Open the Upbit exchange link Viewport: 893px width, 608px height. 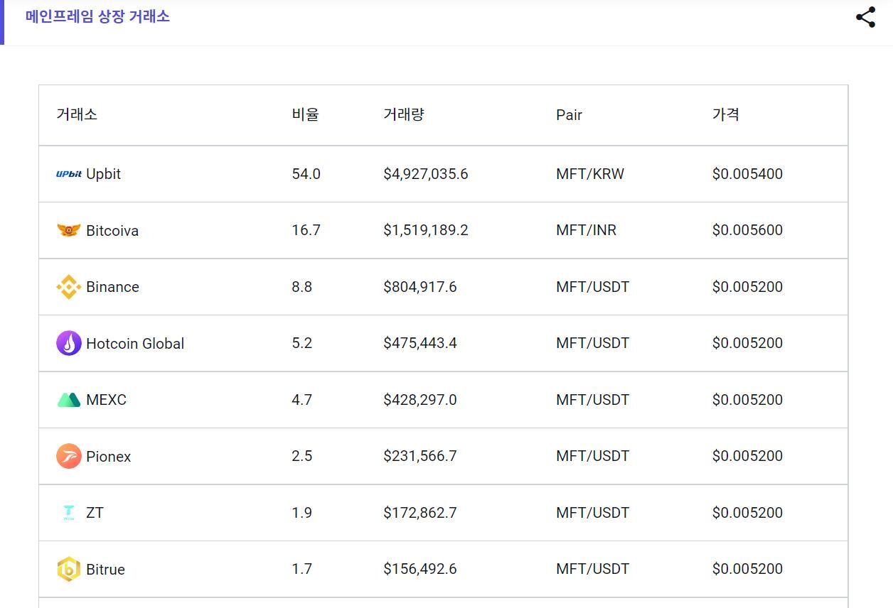pos(103,174)
